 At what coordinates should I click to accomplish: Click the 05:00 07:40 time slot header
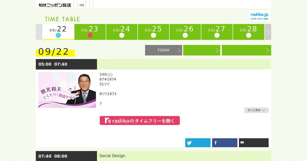click(x=66, y=64)
